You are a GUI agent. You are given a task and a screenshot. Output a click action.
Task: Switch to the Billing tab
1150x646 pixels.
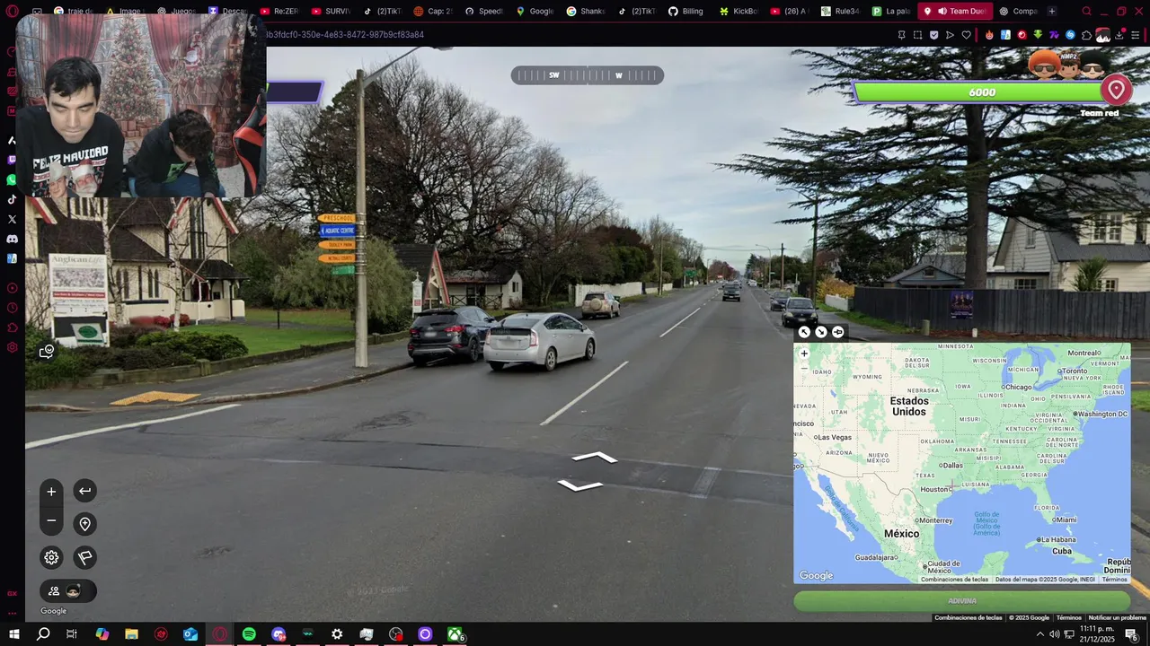pyautogui.click(x=686, y=11)
